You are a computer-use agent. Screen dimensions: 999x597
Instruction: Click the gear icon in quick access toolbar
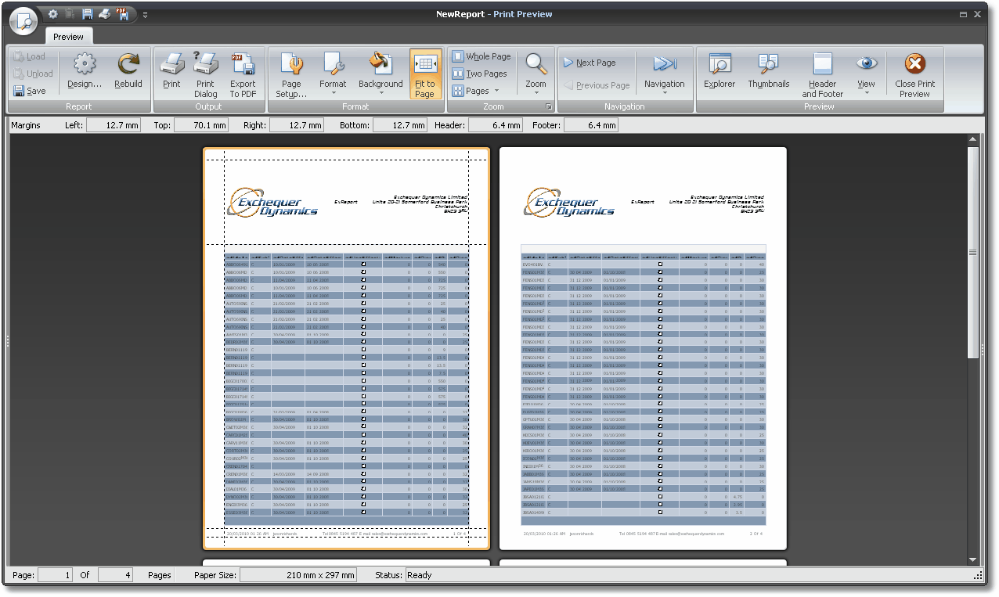pos(52,14)
